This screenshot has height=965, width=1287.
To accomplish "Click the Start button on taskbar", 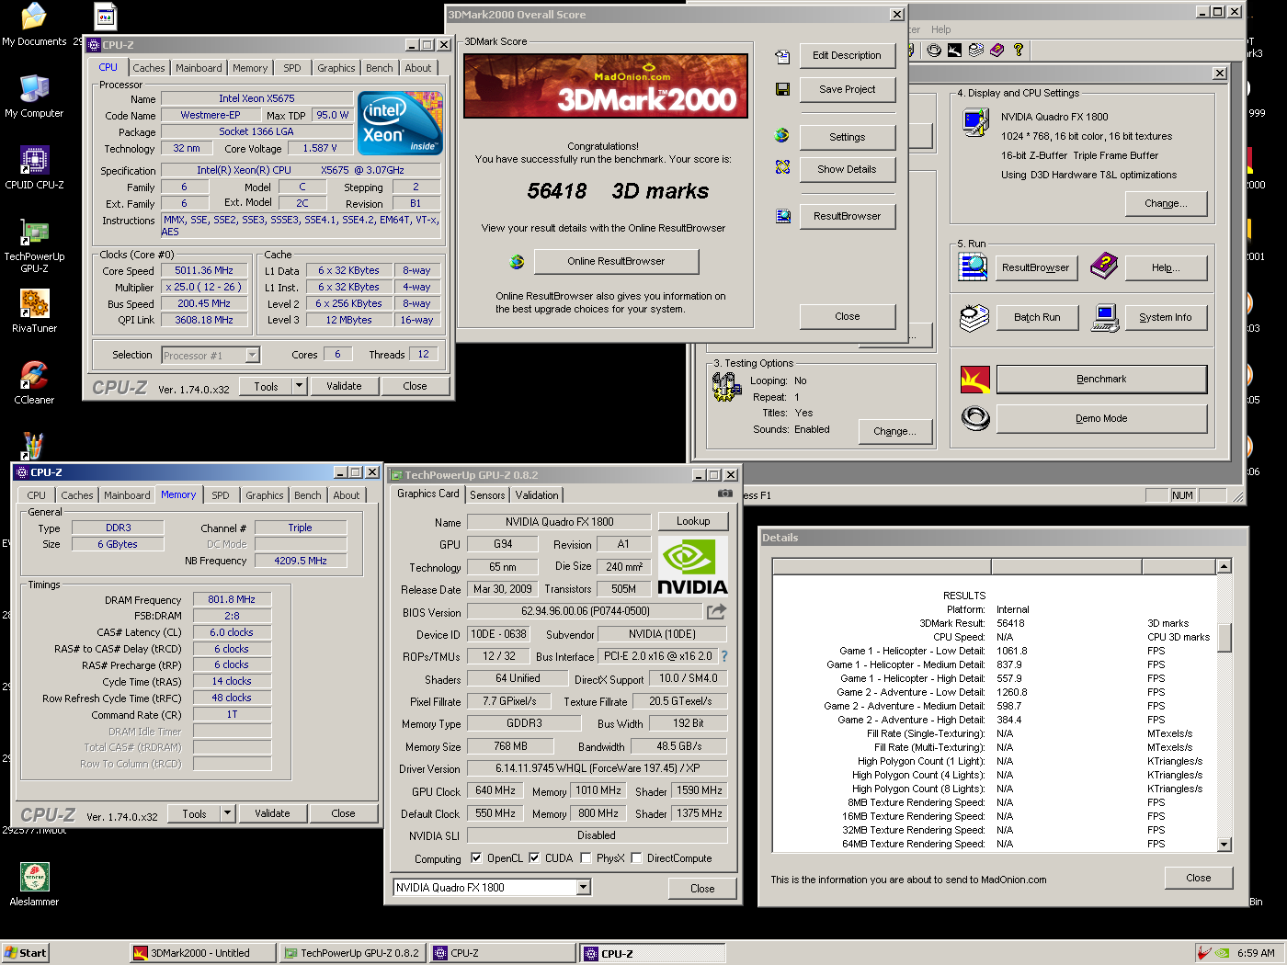I will [25, 953].
